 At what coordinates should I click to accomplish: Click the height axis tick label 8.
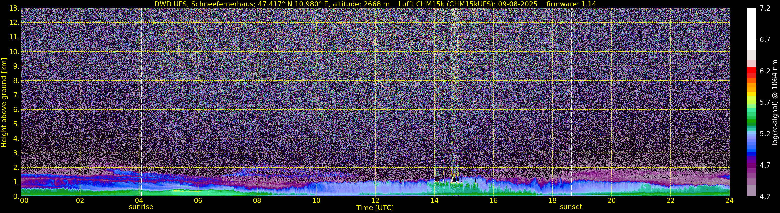tap(16, 80)
